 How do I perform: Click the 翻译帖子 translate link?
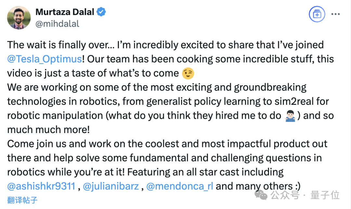click(x=22, y=200)
